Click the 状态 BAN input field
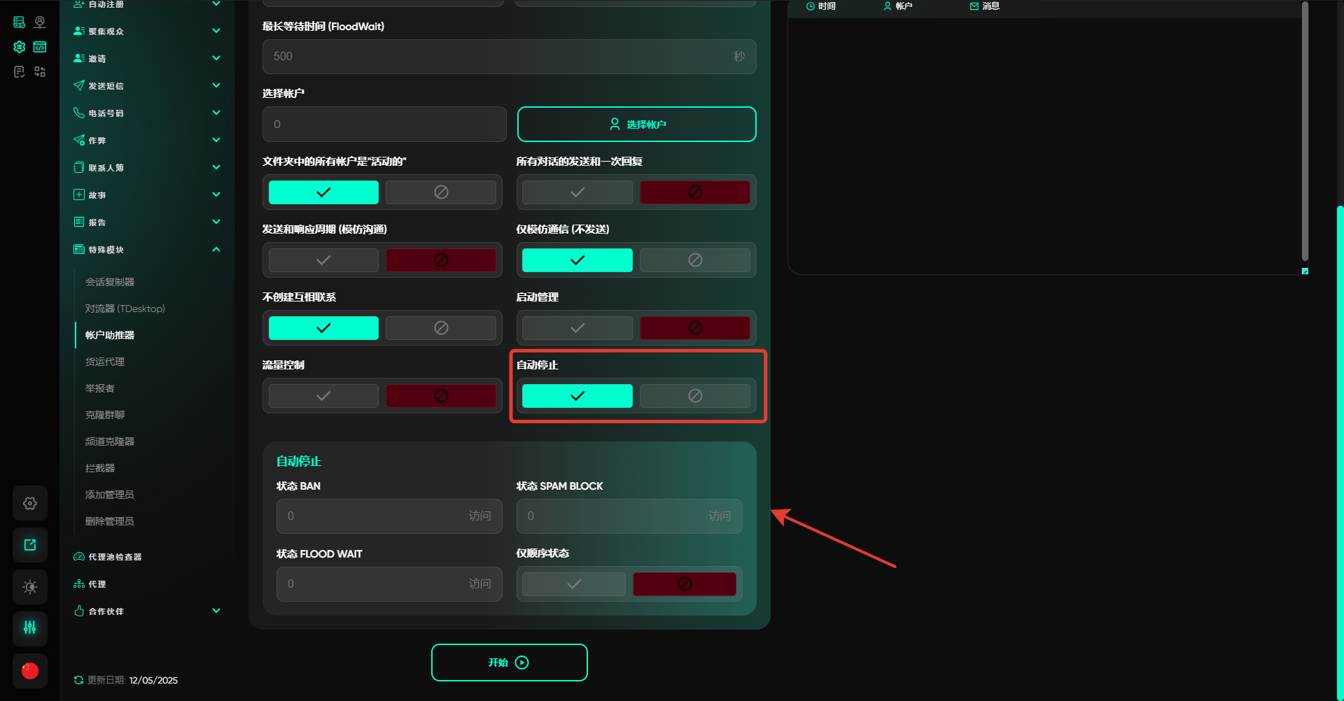Image resolution: width=1344 pixels, height=701 pixels. 371,516
